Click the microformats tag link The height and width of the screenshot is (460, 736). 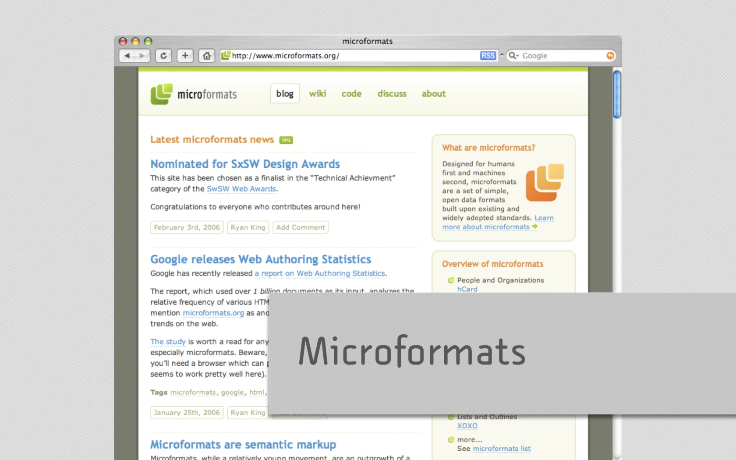[x=193, y=392]
